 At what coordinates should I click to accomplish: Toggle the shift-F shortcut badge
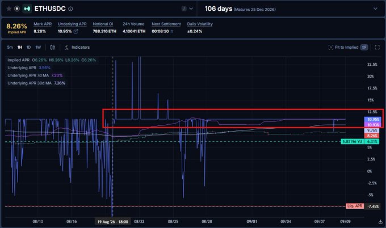click(364, 47)
